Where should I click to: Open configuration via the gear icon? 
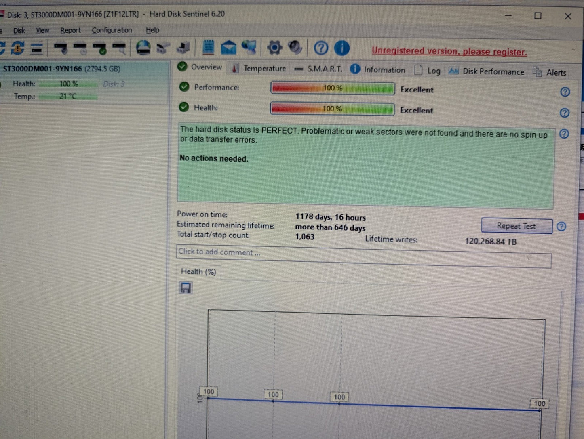pos(274,48)
